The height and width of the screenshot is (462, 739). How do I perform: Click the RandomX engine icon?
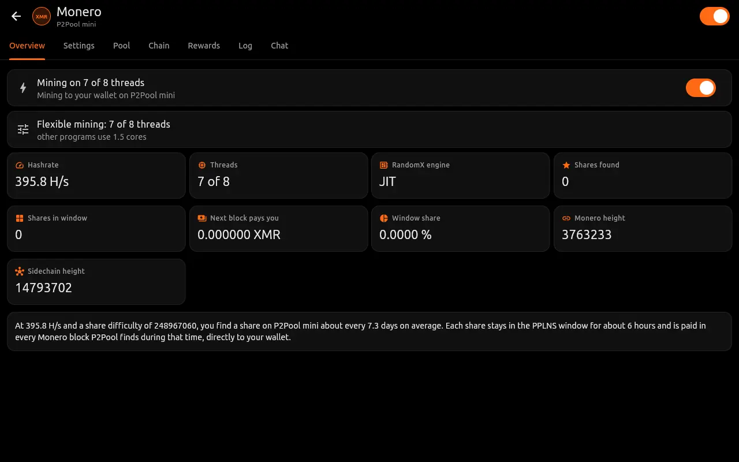(384, 165)
